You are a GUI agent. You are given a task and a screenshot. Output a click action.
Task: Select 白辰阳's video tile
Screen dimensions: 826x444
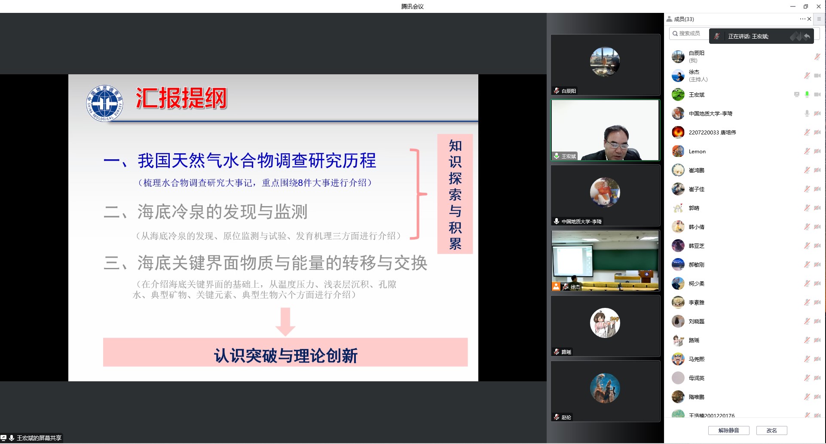(x=605, y=65)
